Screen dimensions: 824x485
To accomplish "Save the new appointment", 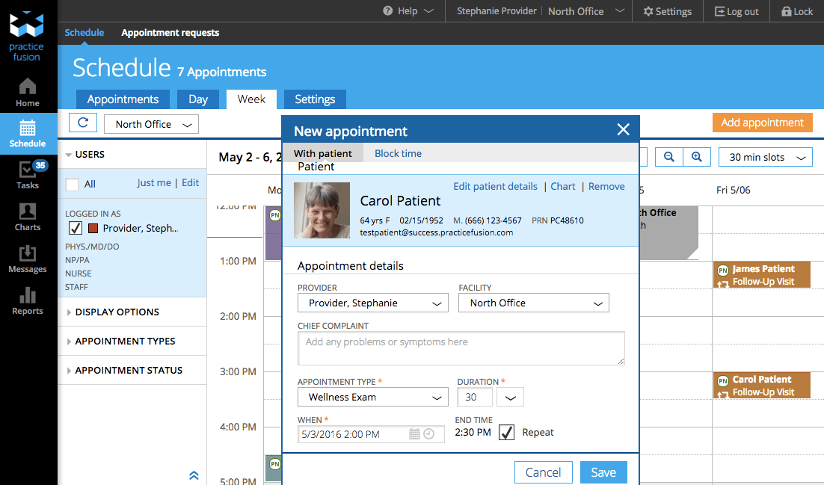I will tap(603, 472).
